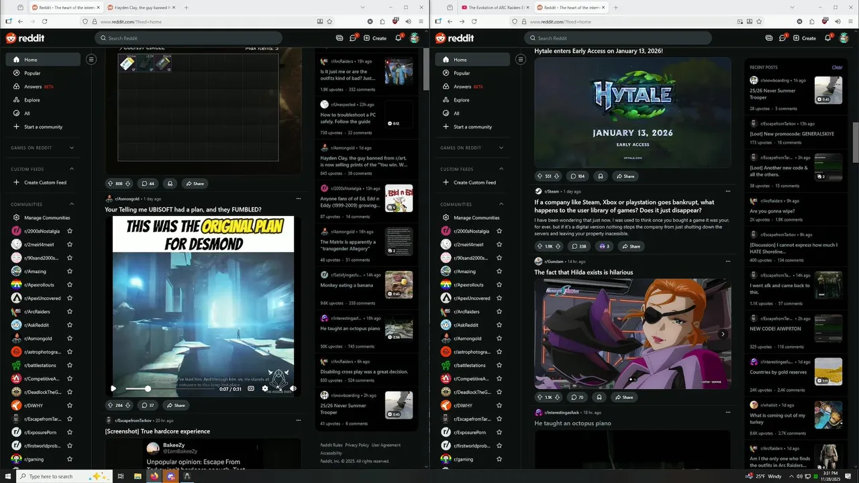Play the Desmond video in left window
The width and height of the screenshot is (859, 483).
(x=113, y=388)
